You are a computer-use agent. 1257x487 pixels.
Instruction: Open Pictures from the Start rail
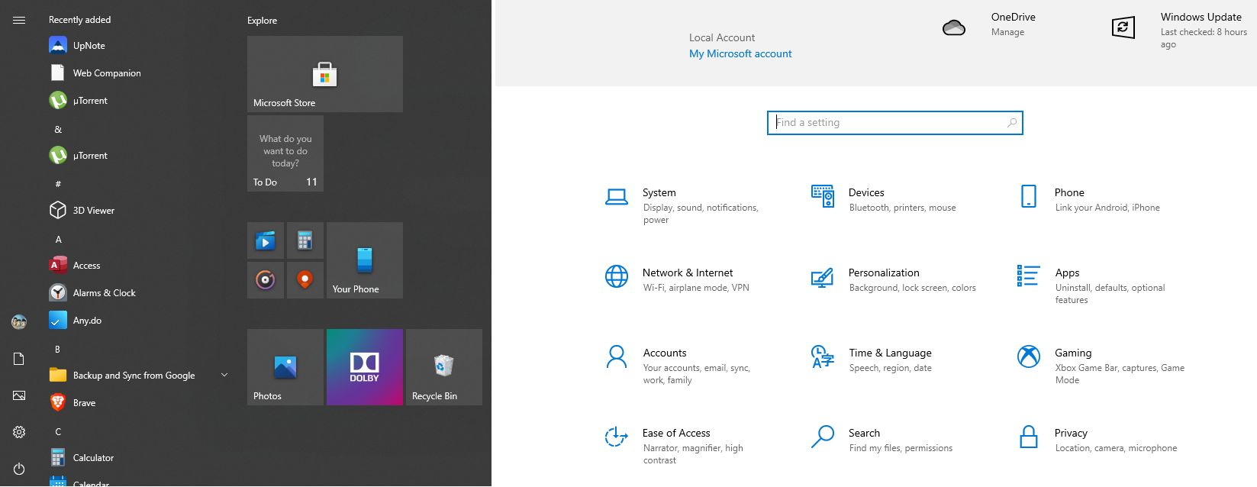tap(19, 395)
